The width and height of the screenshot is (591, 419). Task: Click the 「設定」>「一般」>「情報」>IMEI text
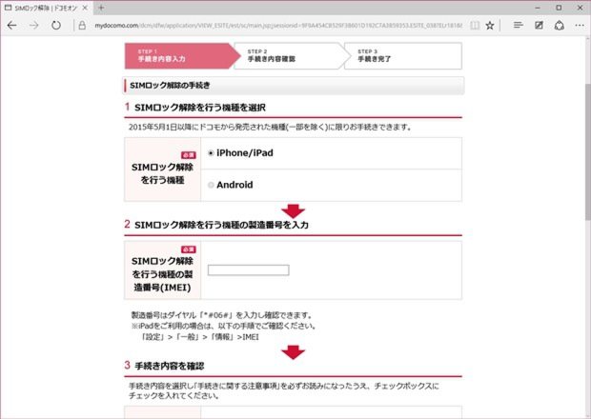coord(198,337)
